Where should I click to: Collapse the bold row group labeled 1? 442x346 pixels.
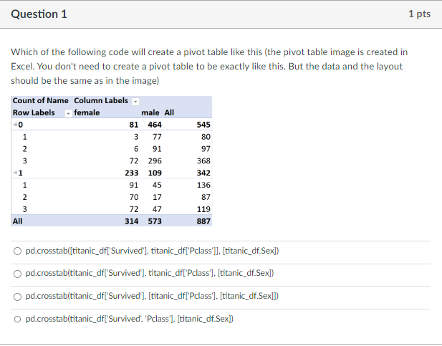tap(15, 173)
